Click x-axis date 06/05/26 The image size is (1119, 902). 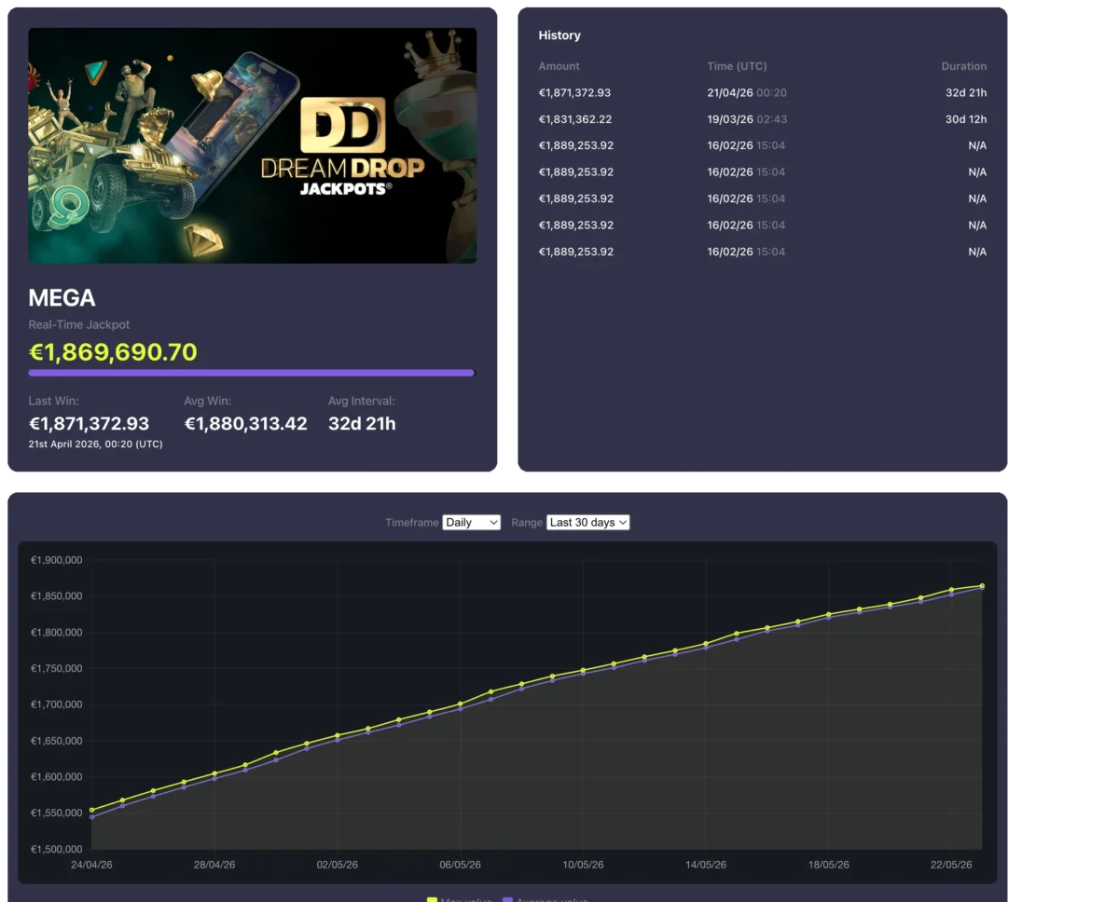[460, 865]
